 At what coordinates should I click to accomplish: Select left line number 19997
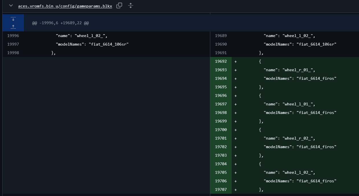coord(13,44)
